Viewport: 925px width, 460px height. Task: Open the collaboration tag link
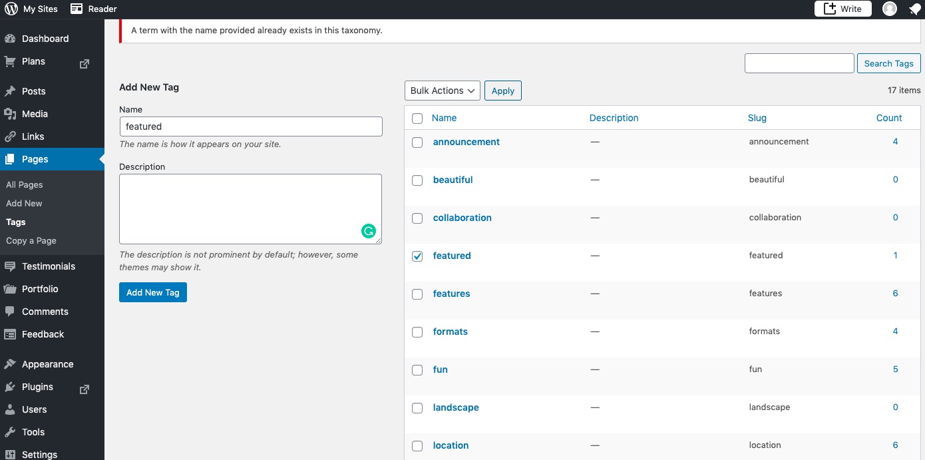click(x=462, y=218)
